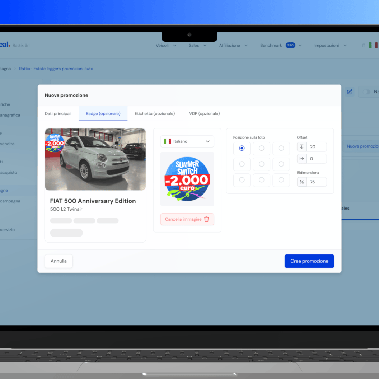Screen dimensions: 379x379
Task: Select top-left badge position
Action: pos(242,148)
